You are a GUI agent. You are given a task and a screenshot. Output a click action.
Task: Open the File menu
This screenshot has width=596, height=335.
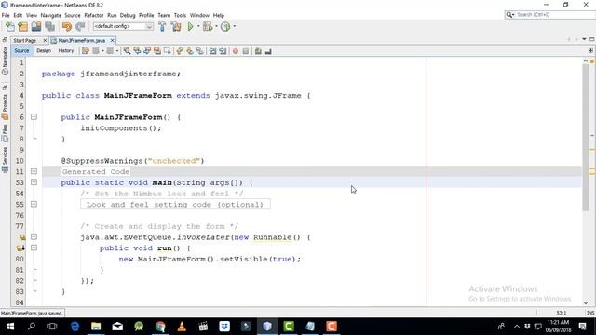click(x=6, y=15)
